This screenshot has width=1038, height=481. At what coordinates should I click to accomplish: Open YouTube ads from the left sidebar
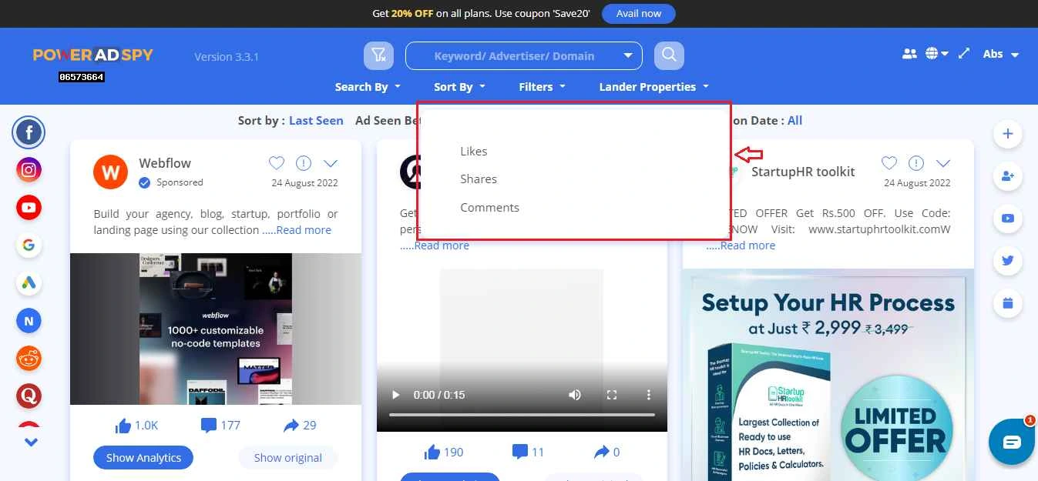pos(29,207)
